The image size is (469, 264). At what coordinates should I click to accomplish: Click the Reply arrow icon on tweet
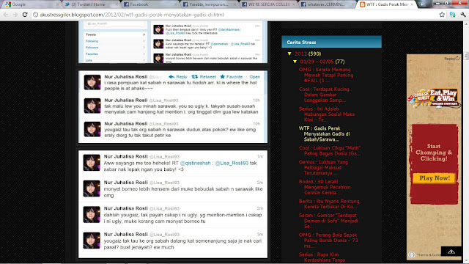tap(171, 77)
